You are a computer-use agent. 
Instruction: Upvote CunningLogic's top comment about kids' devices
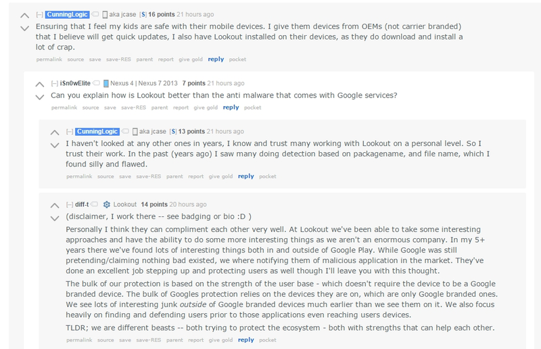(24, 16)
